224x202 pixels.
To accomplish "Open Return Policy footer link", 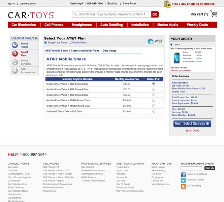I will click(x=158, y=170).
